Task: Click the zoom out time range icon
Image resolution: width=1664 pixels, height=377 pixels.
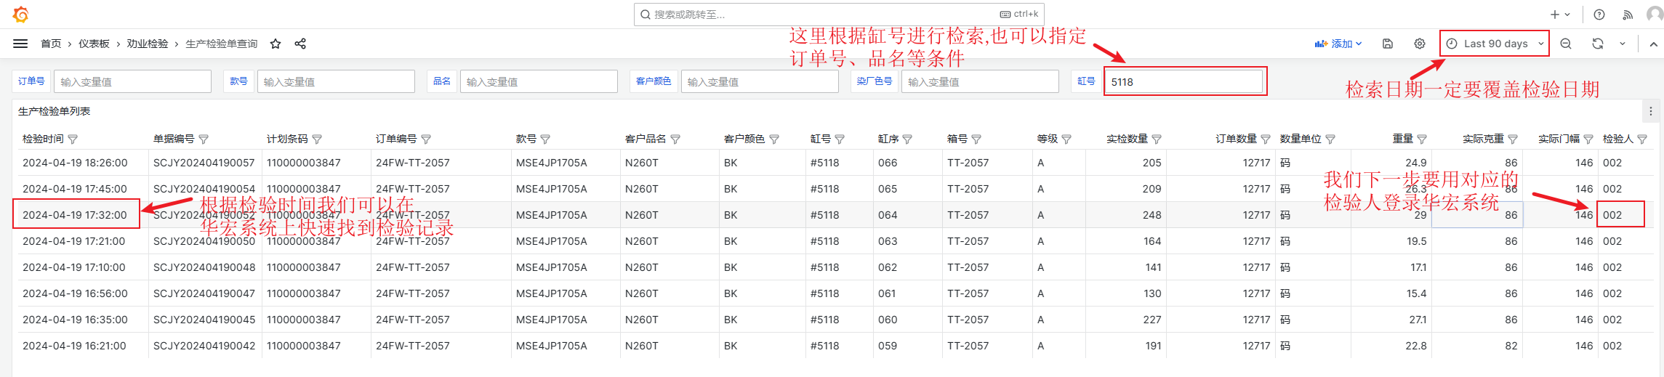Action: (x=1566, y=44)
